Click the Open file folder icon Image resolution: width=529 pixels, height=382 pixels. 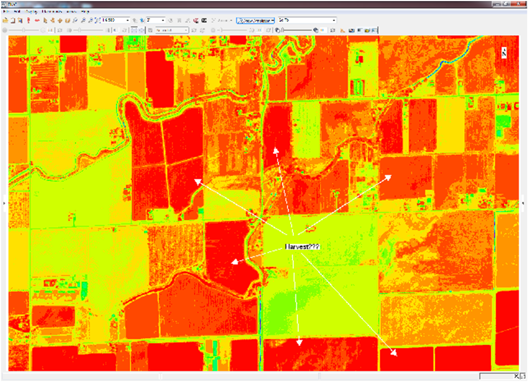pyautogui.click(x=5, y=20)
